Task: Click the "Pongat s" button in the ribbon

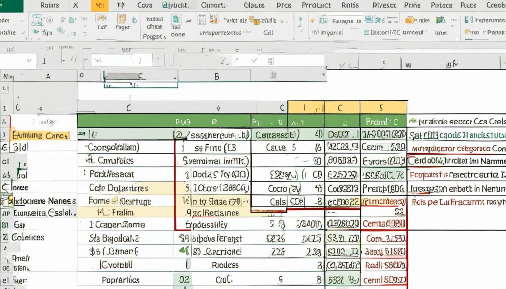Action: tap(154, 37)
